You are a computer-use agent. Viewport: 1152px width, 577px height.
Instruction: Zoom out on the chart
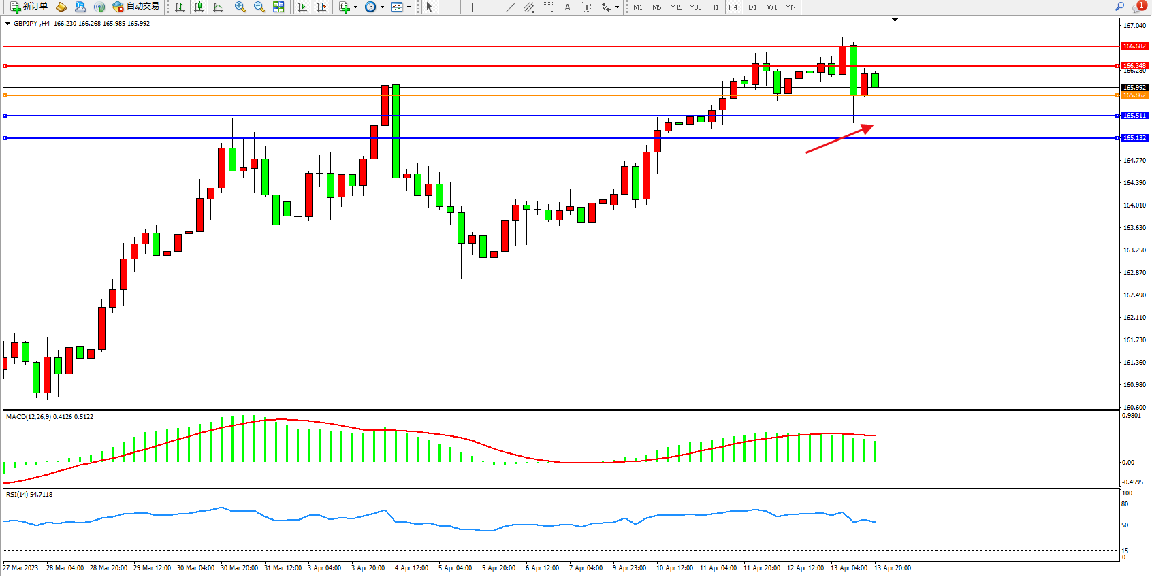259,7
